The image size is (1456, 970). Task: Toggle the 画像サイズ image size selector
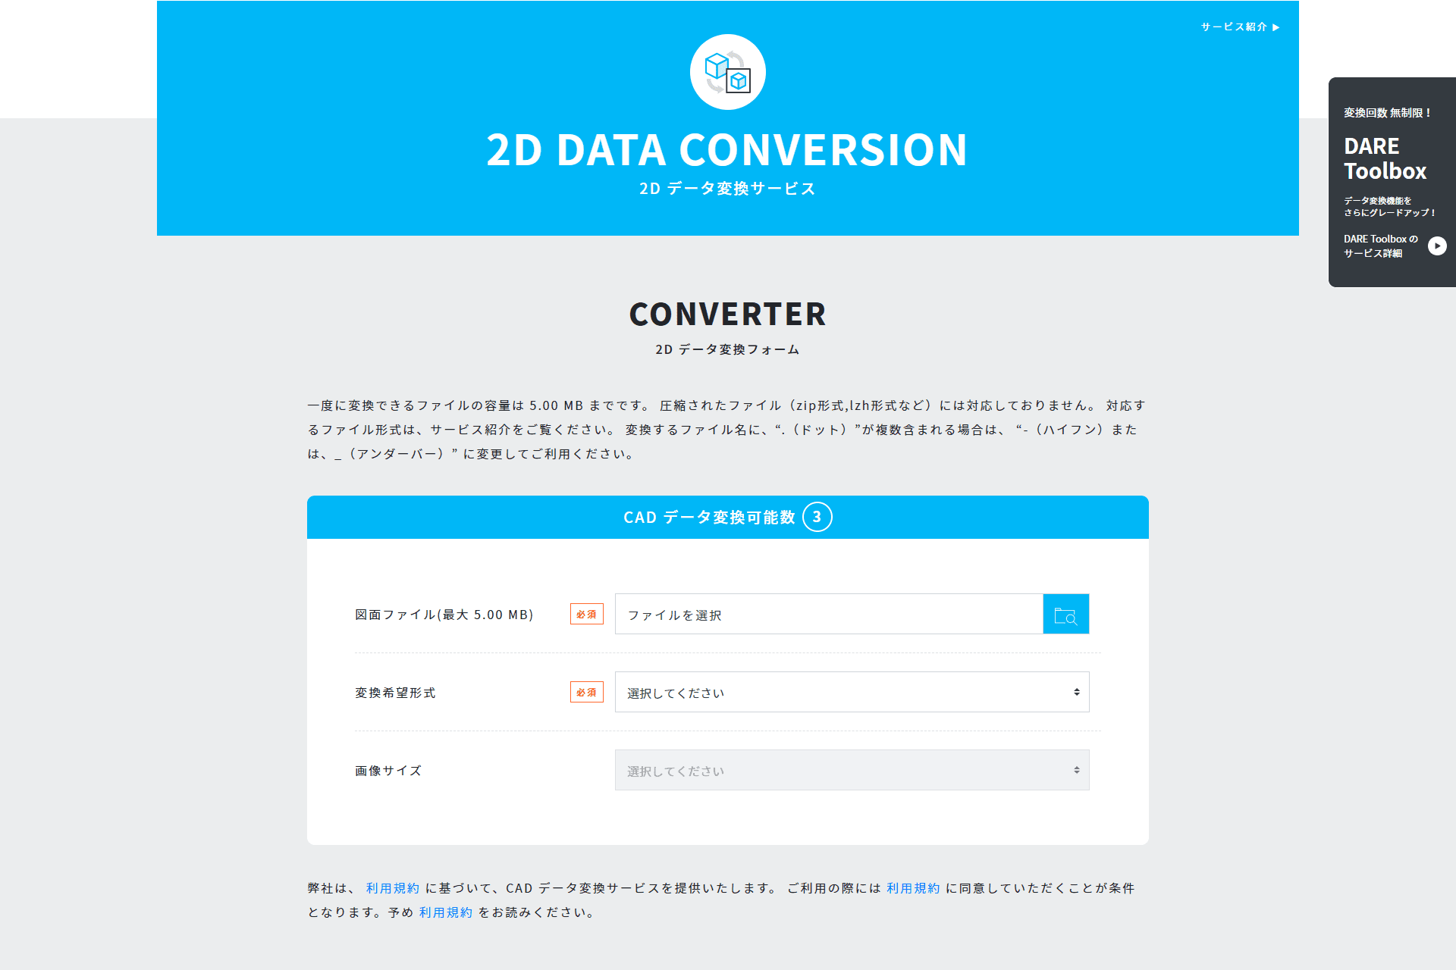(852, 771)
